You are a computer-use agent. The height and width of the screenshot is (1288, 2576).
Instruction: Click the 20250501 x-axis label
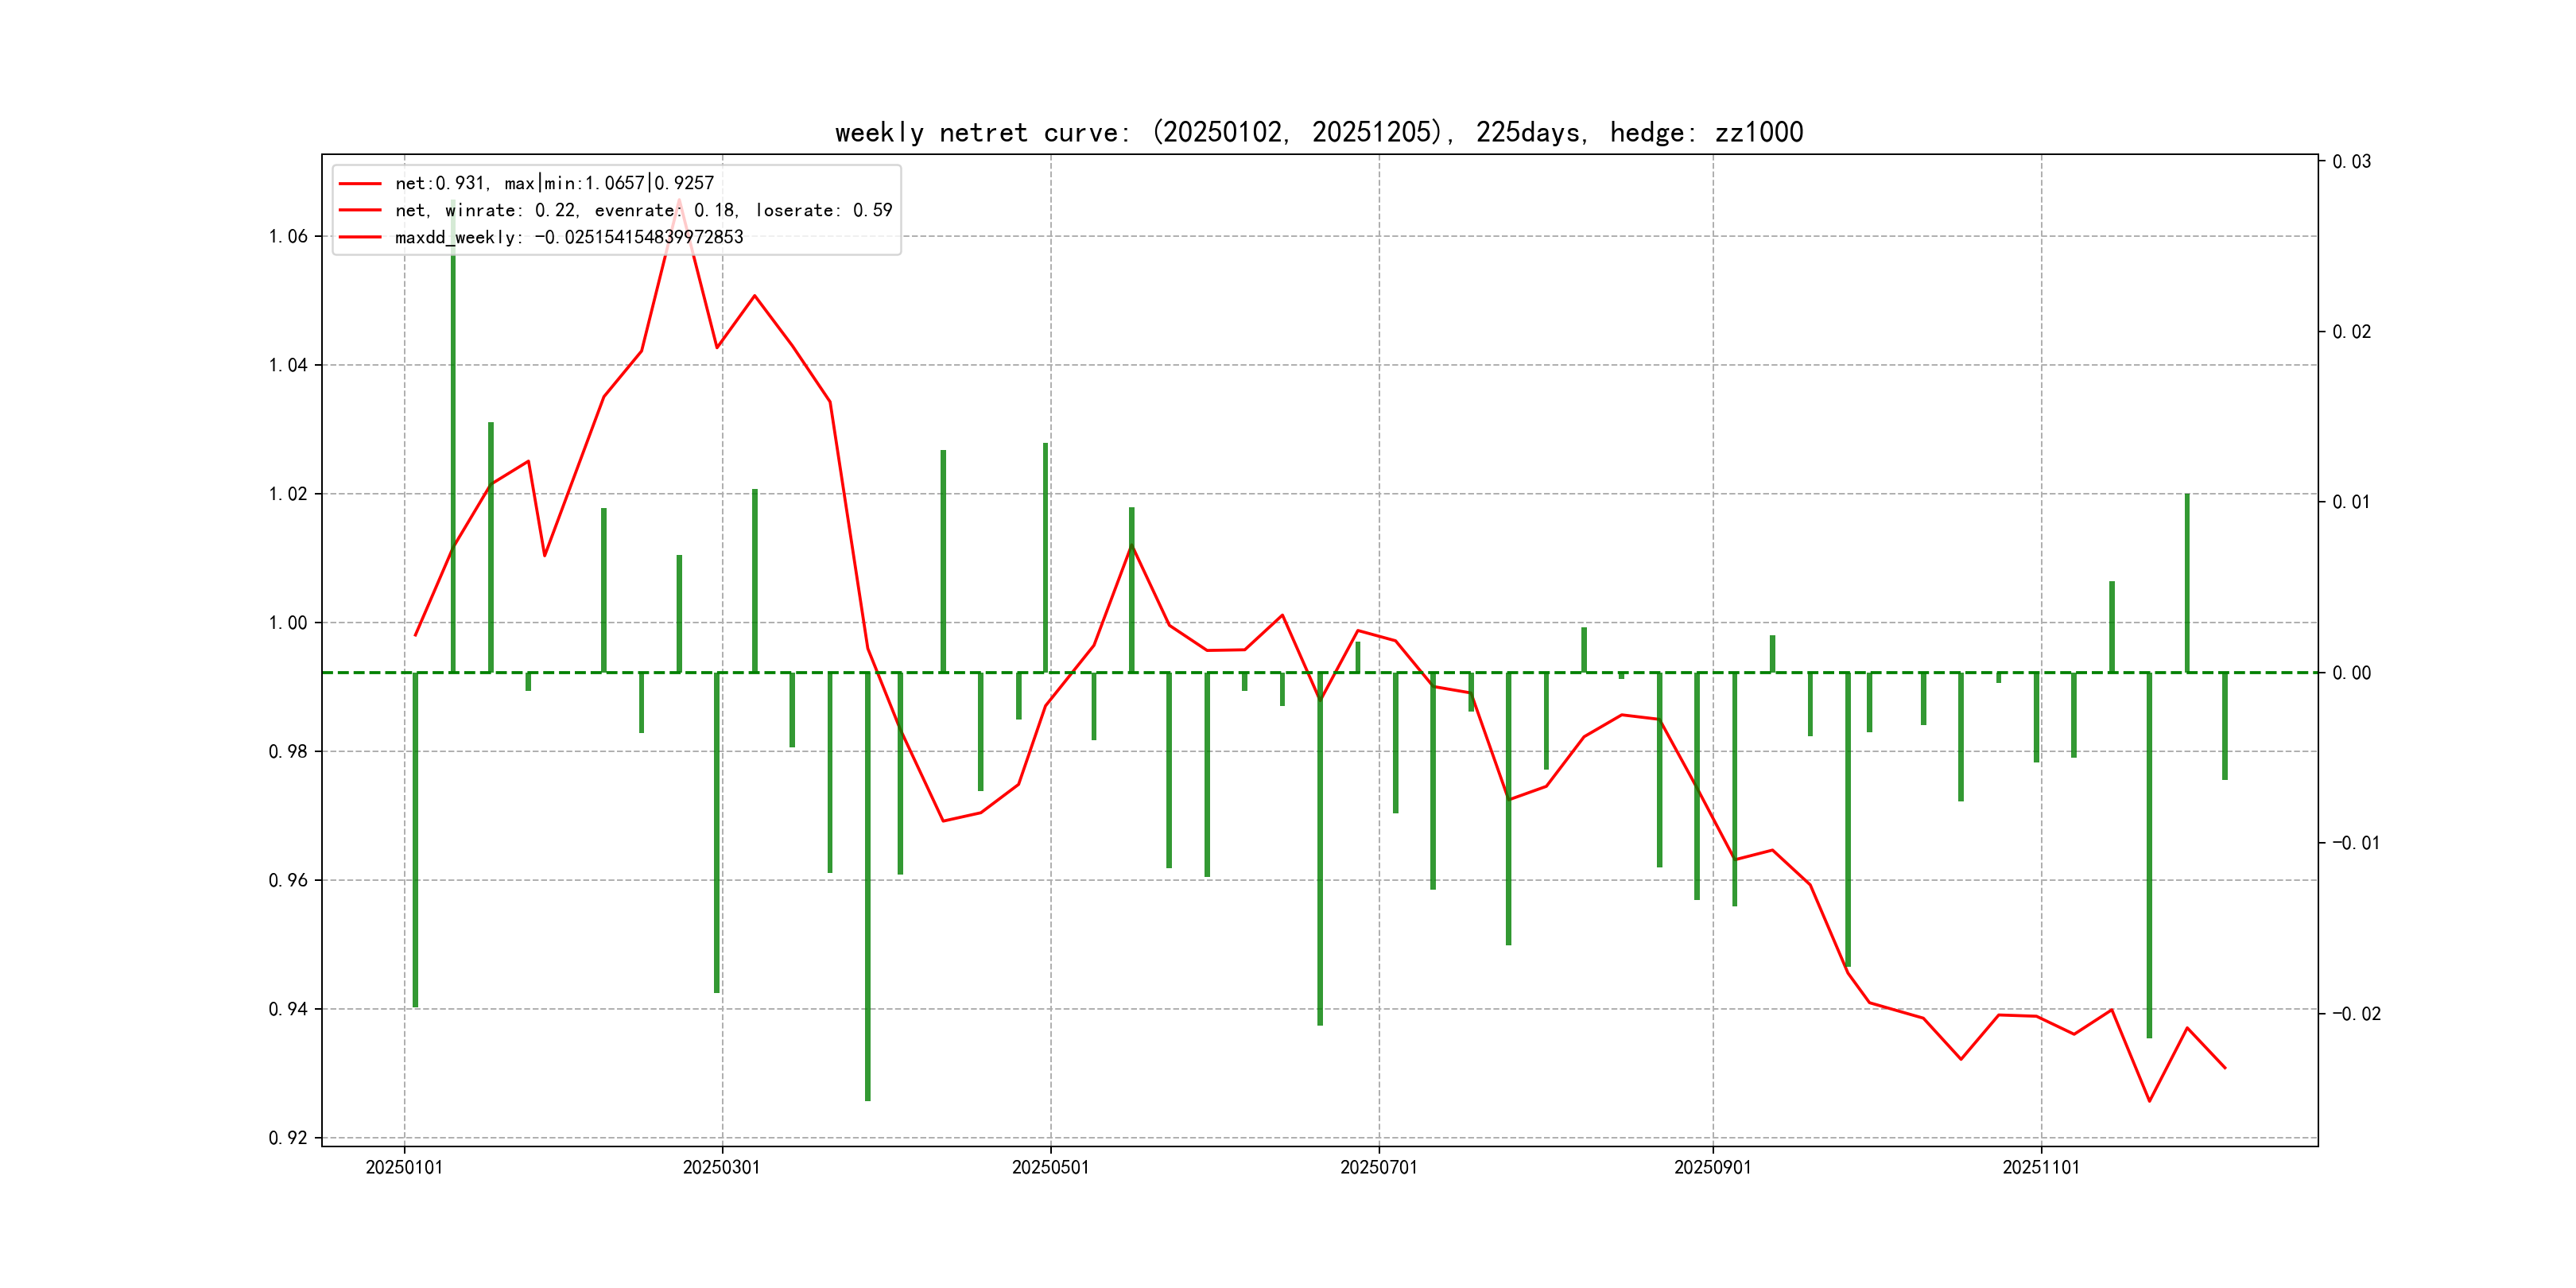click(1050, 1167)
